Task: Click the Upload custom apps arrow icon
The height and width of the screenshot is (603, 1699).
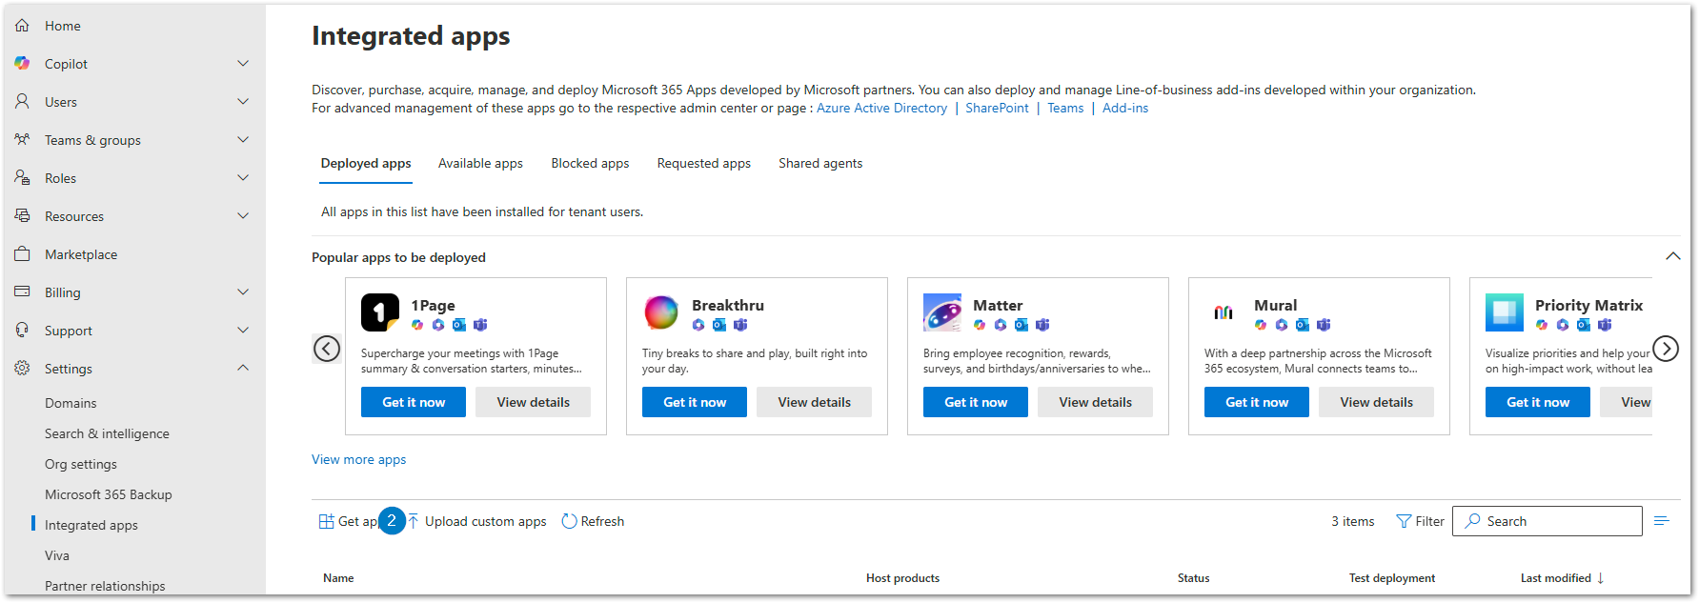Action: pos(414,521)
